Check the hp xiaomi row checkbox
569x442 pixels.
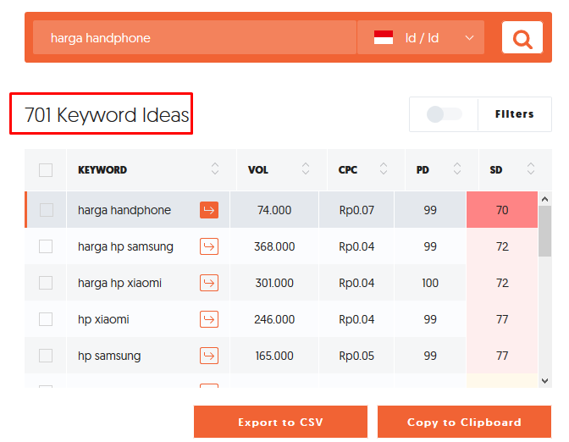click(46, 319)
